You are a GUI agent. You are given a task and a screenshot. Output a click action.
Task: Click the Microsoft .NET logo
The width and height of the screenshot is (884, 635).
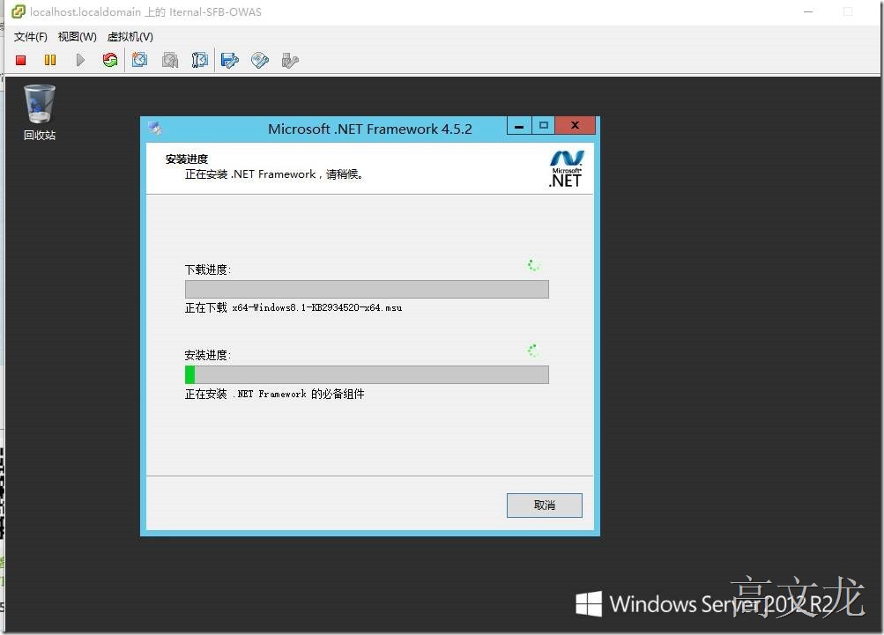point(566,168)
